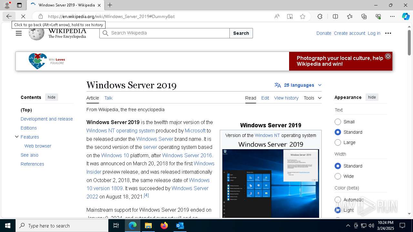Open Edge Settings and more menu

(x=392, y=16)
